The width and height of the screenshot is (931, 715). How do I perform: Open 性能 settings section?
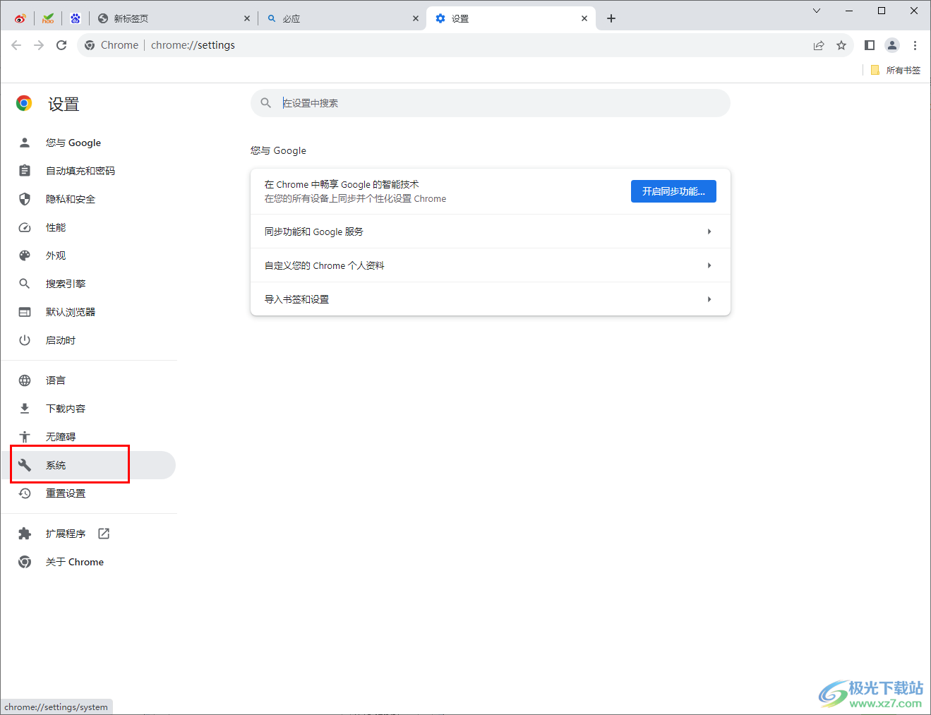click(x=88, y=227)
